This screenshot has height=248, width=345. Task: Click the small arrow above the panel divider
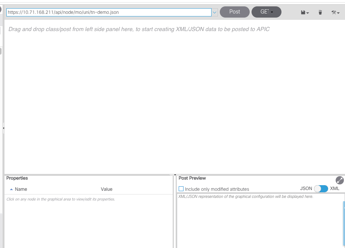(175, 175)
